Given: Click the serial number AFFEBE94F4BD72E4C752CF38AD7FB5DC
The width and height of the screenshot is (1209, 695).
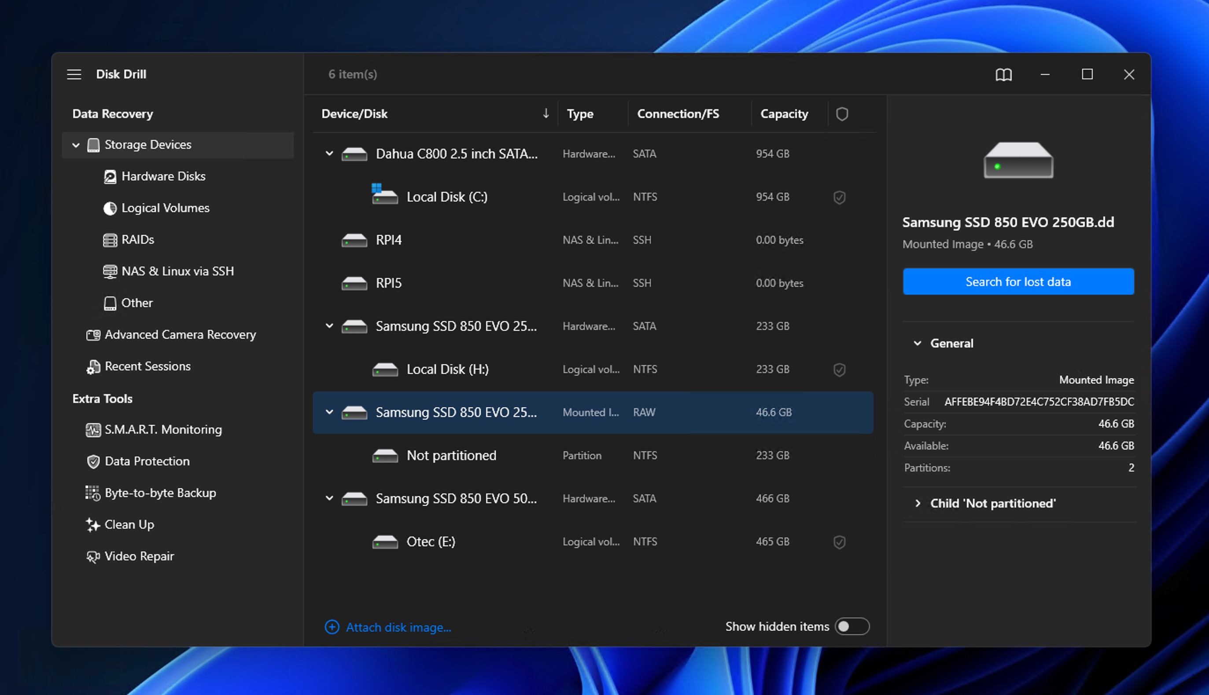Looking at the screenshot, I should (1039, 402).
